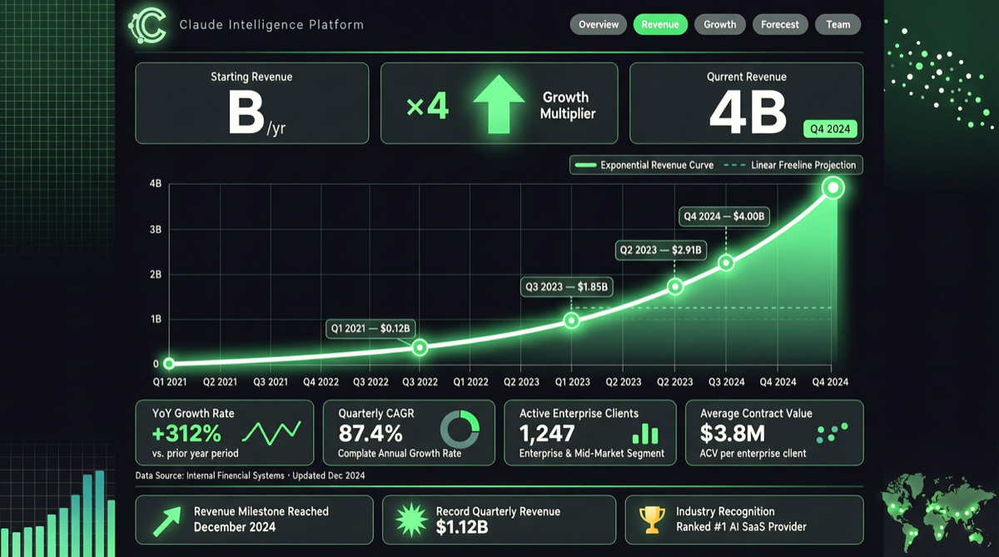
Task: Click the green up arrow growth icon
Action: tap(499, 104)
